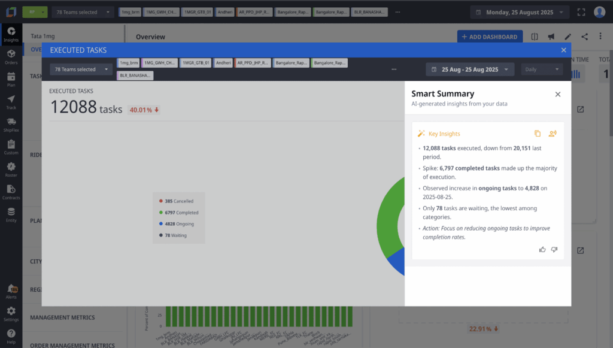Open the 78 Teams selected dropdown in modal

(x=81, y=69)
